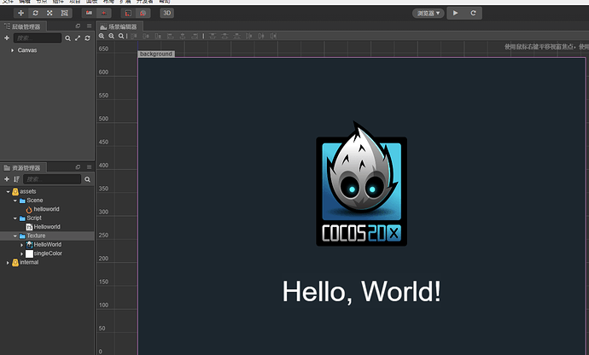Image resolution: width=589 pixels, height=355 pixels.
Task: Collapse the Script folder
Action: click(x=15, y=218)
